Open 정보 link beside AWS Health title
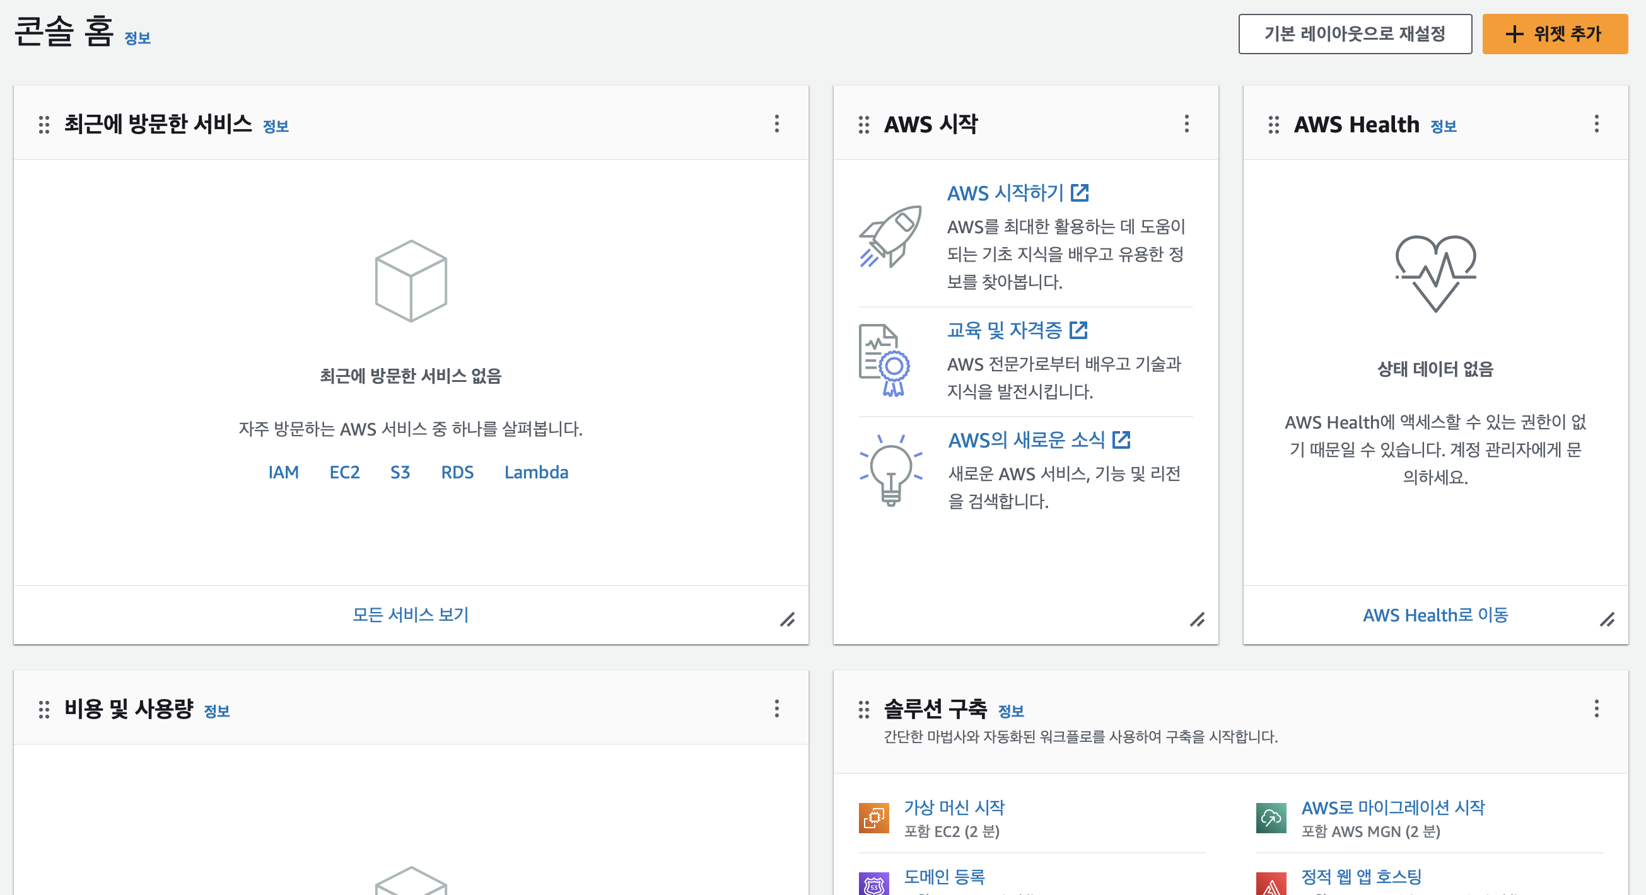The width and height of the screenshot is (1646, 895). (x=1444, y=127)
